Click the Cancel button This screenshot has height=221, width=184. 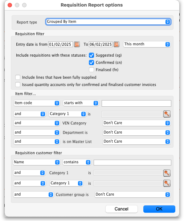[122, 209]
